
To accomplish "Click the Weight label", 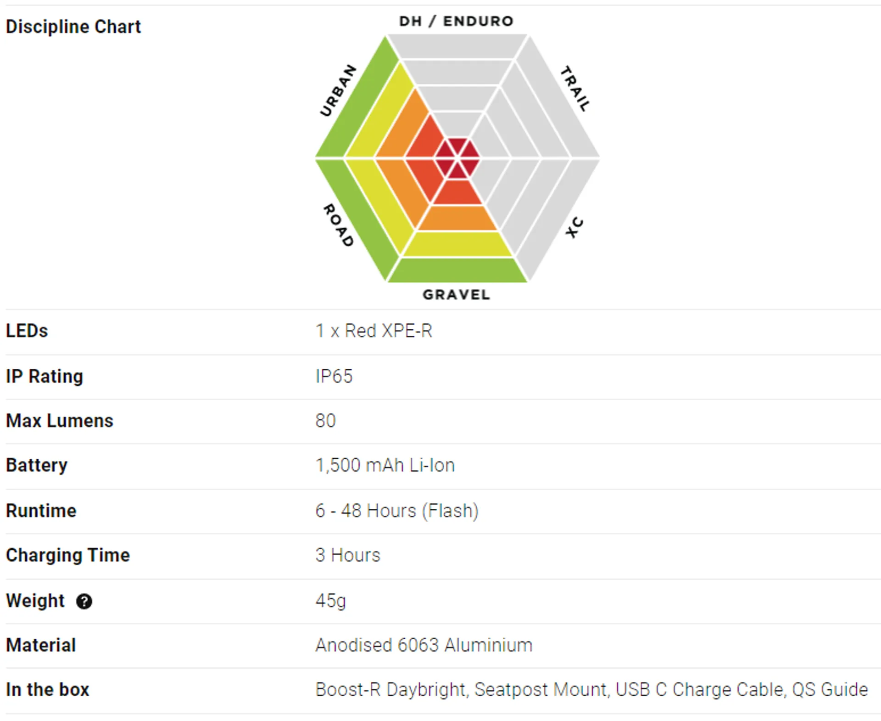I will pos(35,601).
